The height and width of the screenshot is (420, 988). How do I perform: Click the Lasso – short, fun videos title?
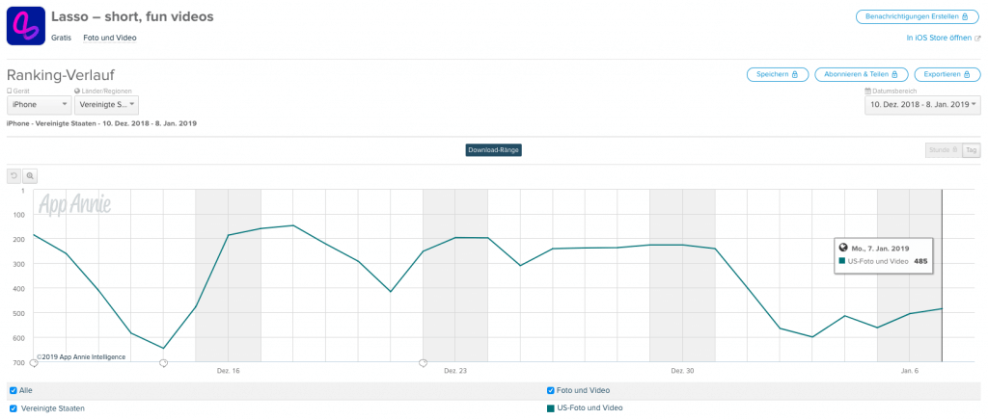pyautogui.click(x=132, y=17)
